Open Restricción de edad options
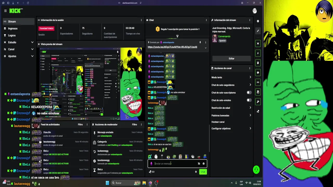333x187 pixels. tap(231, 108)
